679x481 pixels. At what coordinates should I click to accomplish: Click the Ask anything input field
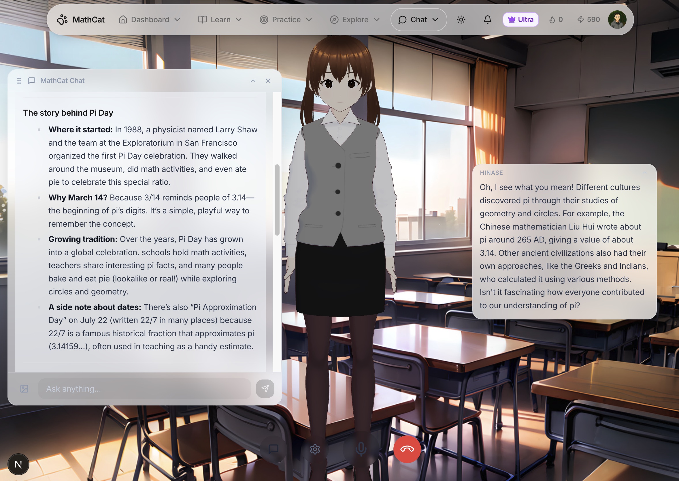[x=144, y=389]
